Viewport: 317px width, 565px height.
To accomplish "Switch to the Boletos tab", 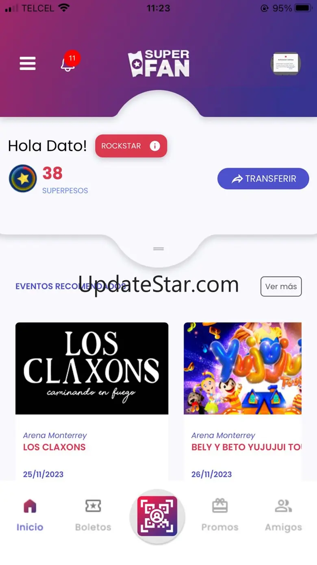I will [x=93, y=515].
